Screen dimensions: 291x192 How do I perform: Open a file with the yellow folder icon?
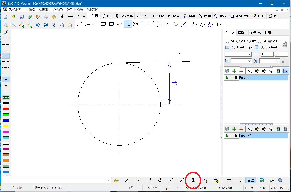tap(13, 17)
